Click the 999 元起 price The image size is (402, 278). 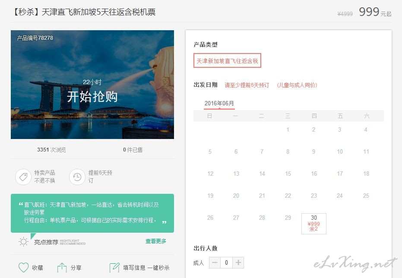(375, 12)
